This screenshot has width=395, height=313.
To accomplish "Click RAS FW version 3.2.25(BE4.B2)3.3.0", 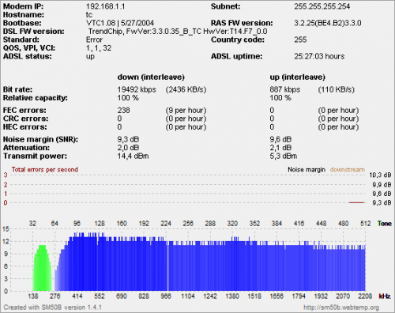I will (328, 23).
